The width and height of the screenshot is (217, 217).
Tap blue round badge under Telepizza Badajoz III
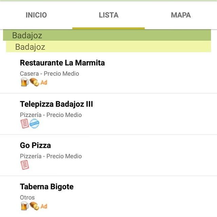34,124
